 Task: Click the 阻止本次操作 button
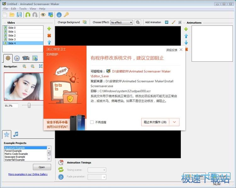(x=155, y=122)
